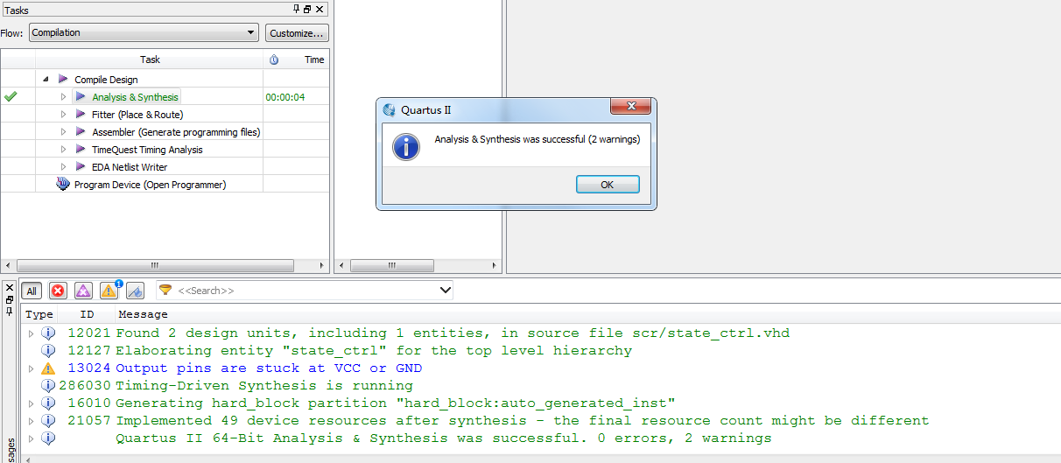
Task: Toggle the flagged messages filter
Action: point(135,291)
